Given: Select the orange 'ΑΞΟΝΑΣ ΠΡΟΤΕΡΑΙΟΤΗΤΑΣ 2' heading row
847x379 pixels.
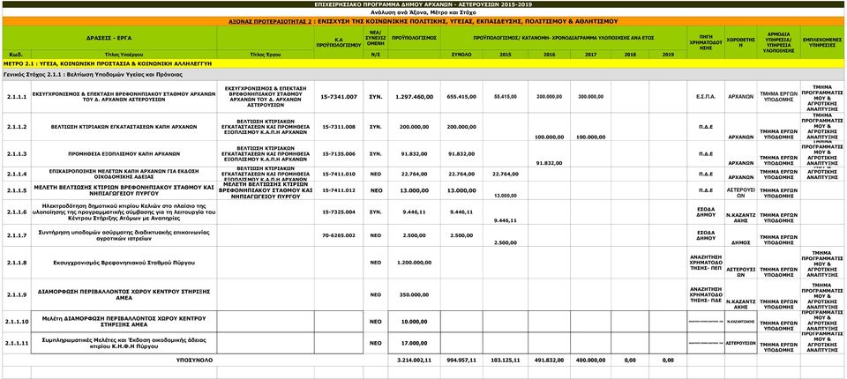Looking at the screenshot, I should (x=423, y=22).
